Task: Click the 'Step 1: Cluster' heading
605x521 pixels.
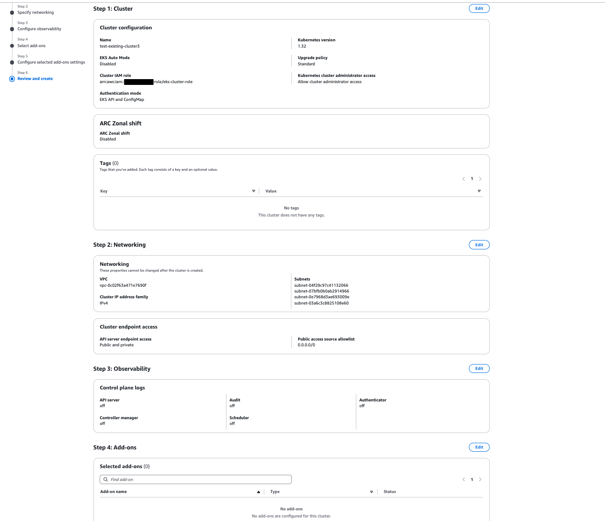Action: point(113,9)
